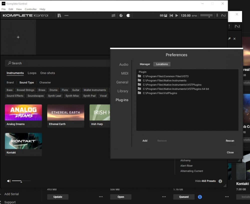Toggle the Soundscapes tag
The image size is (250, 204).
tap(36, 96)
